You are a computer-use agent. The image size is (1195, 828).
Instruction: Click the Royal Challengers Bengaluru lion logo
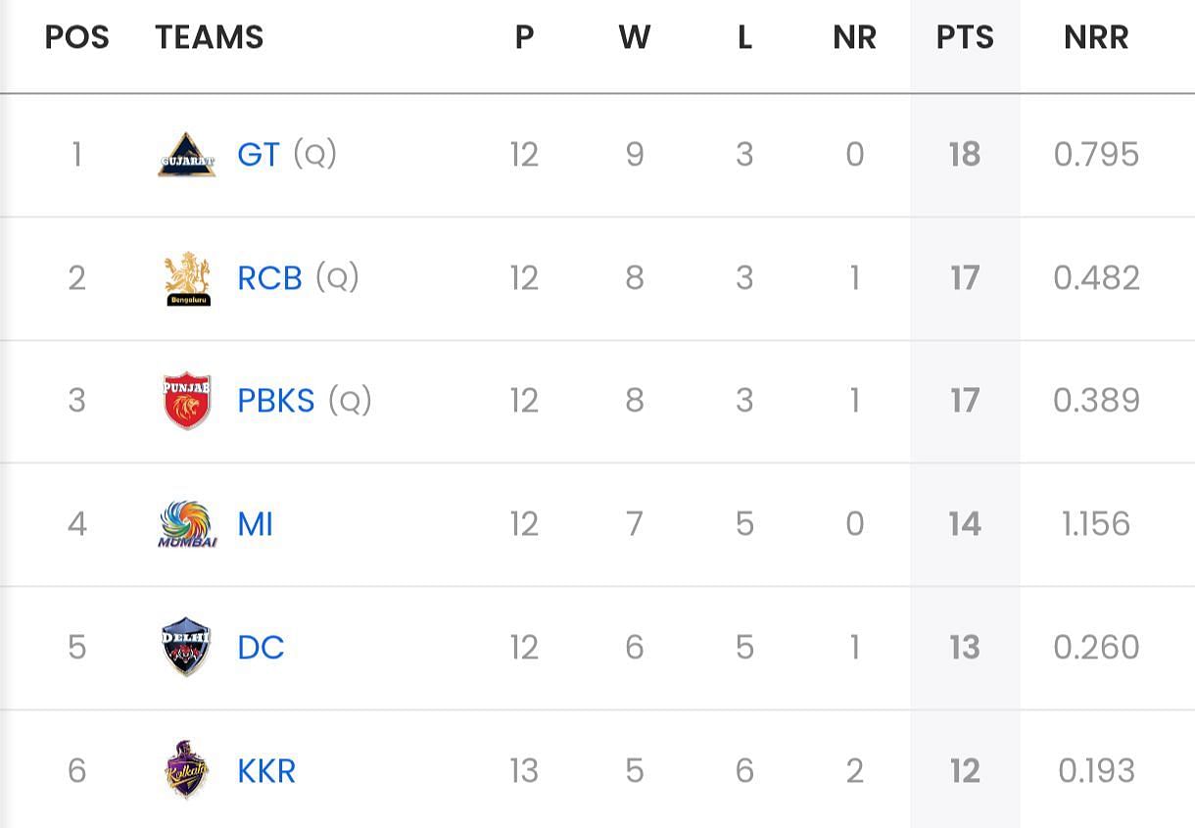click(x=186, y=278)
